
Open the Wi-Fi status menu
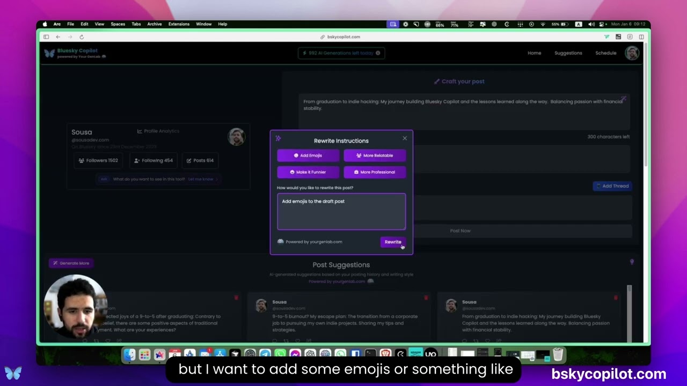tap(543, 24)
